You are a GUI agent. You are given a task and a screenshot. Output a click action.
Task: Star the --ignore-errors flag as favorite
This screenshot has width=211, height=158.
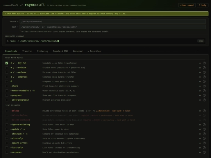200,143
